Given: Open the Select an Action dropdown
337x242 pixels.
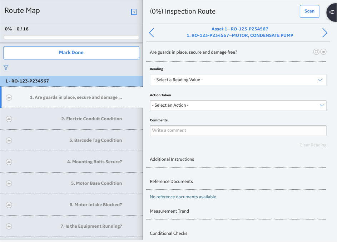Looking at the screenshot, I should 238,106.
